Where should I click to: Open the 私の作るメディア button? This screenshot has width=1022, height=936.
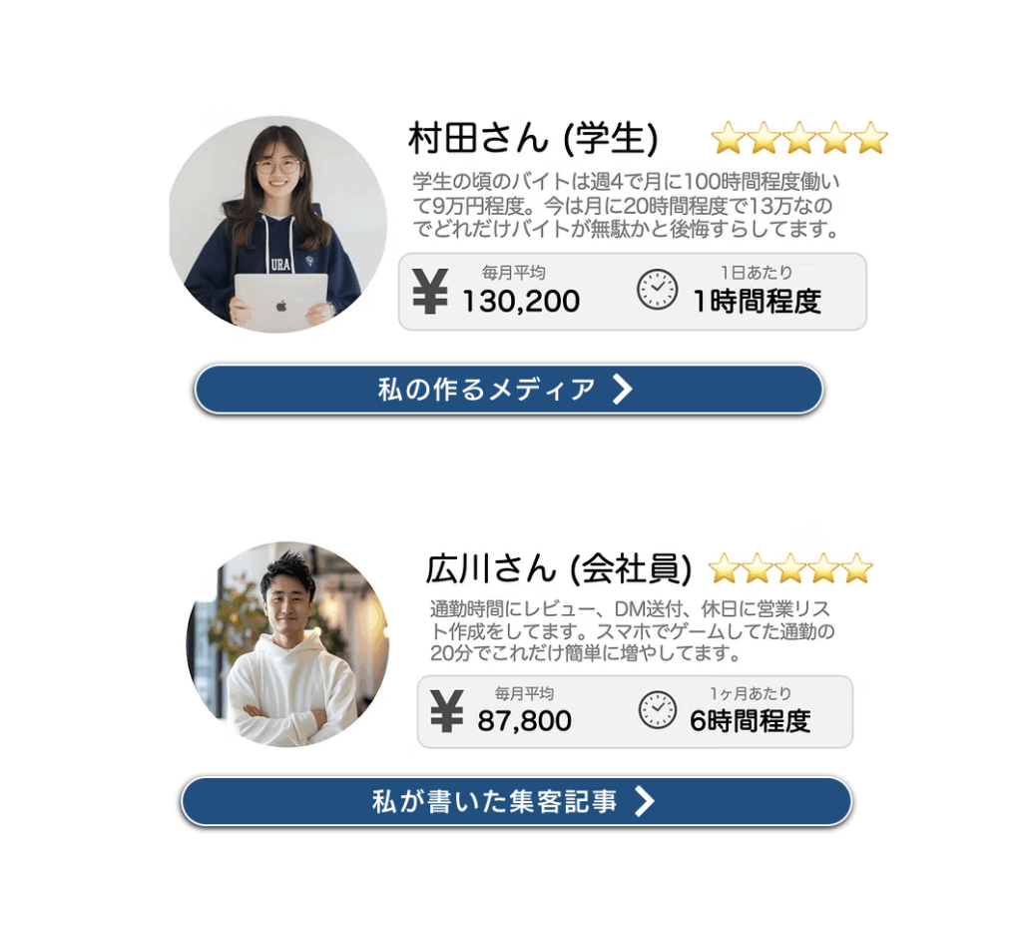point(509,390)
